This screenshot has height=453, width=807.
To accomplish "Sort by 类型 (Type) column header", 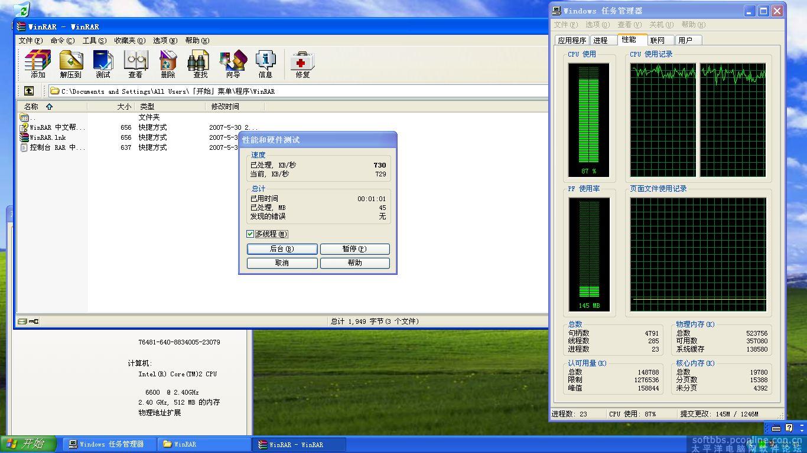I will [170, 107].
